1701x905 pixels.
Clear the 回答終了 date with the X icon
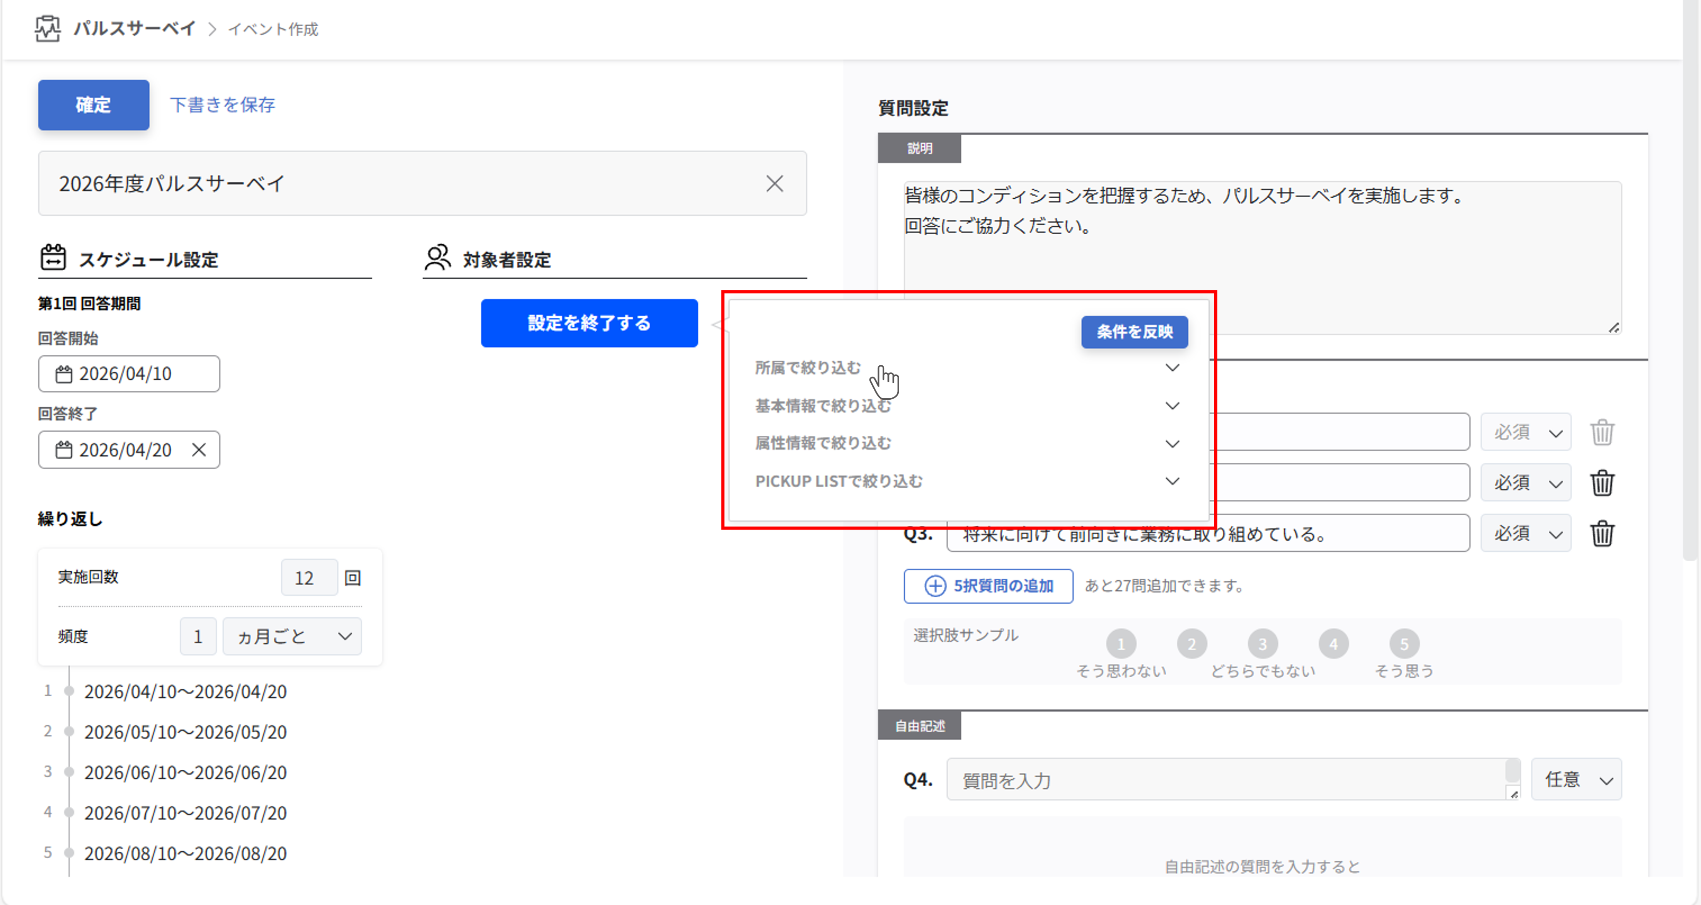pos(199,450)
